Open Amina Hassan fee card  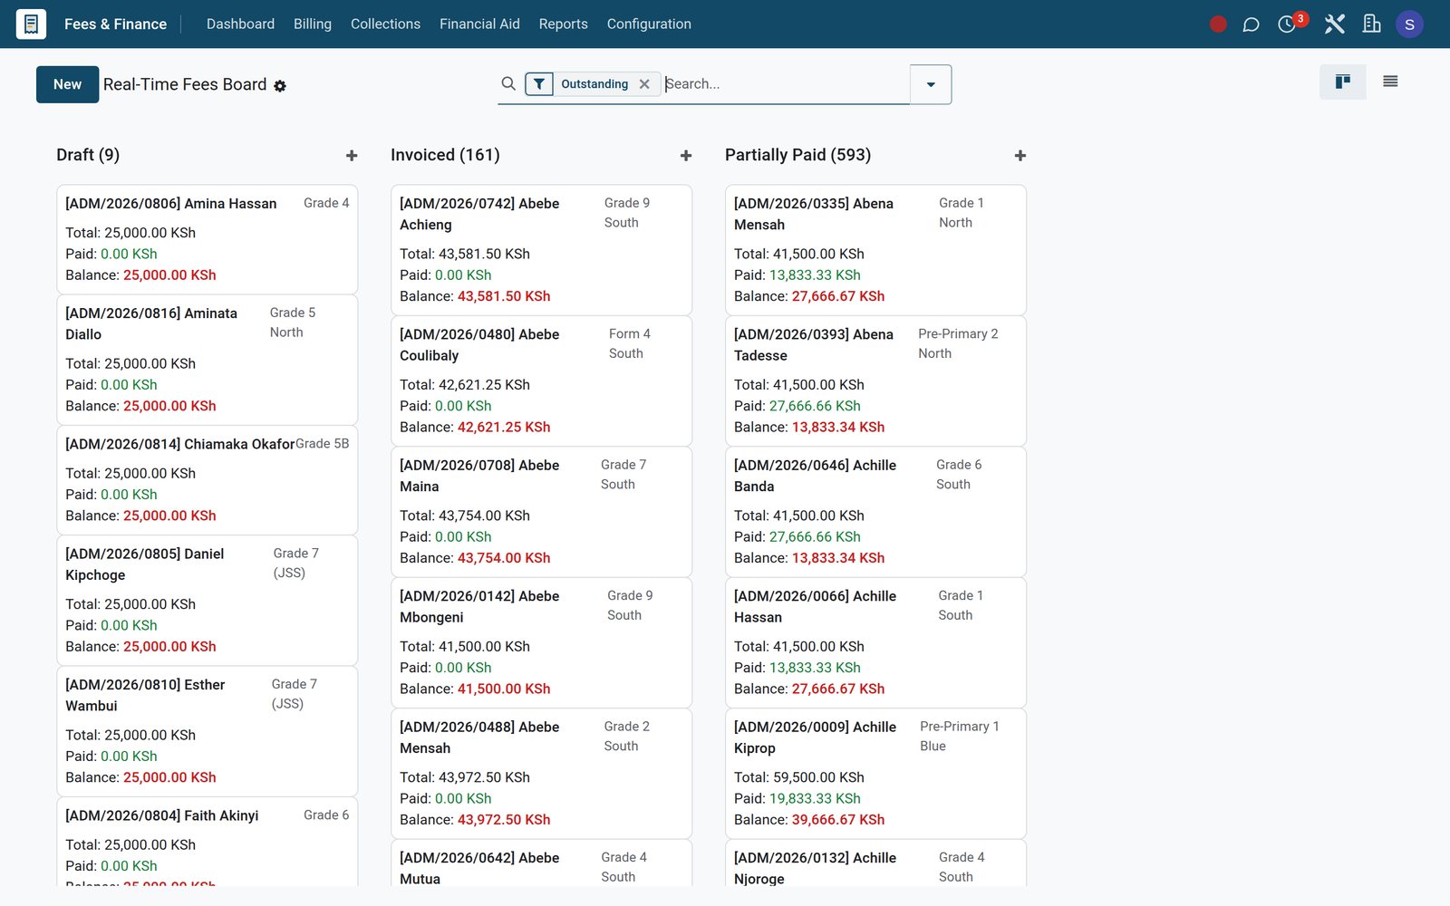[207, 239]
